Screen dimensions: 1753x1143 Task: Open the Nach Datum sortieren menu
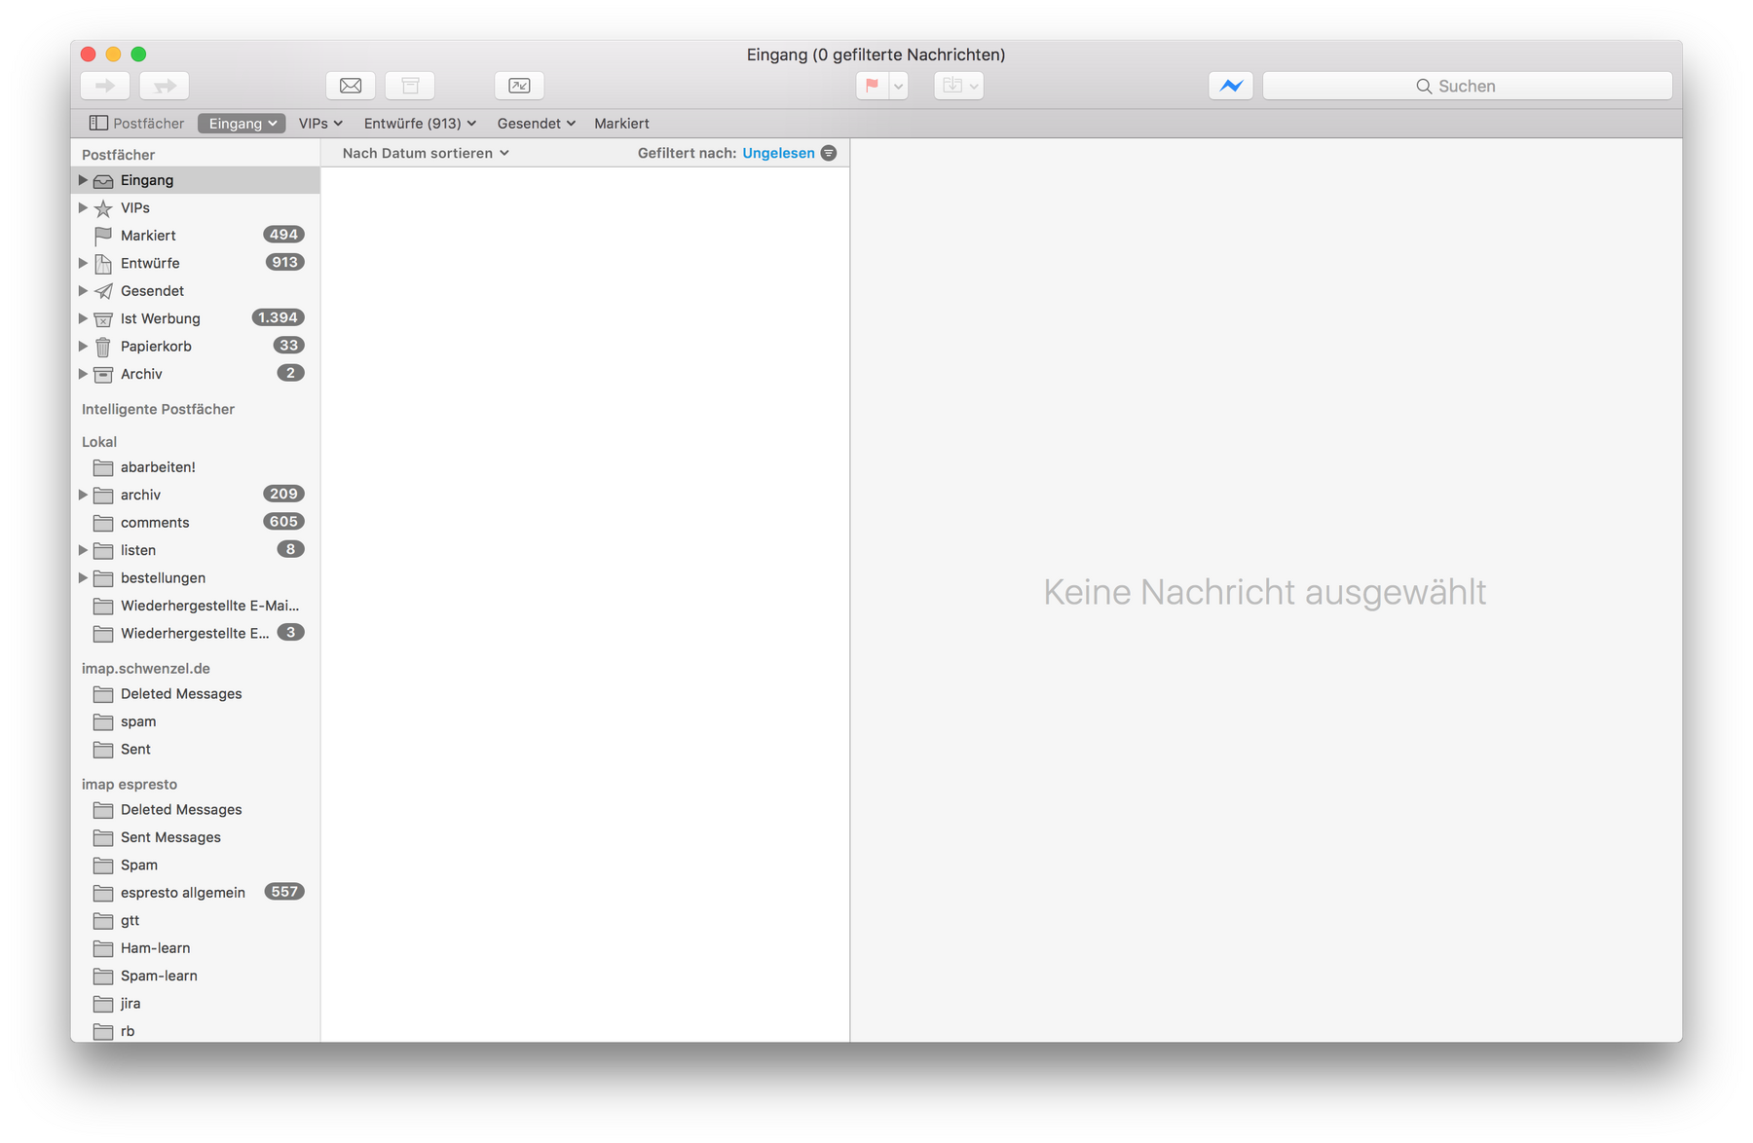tap(426, 153)
